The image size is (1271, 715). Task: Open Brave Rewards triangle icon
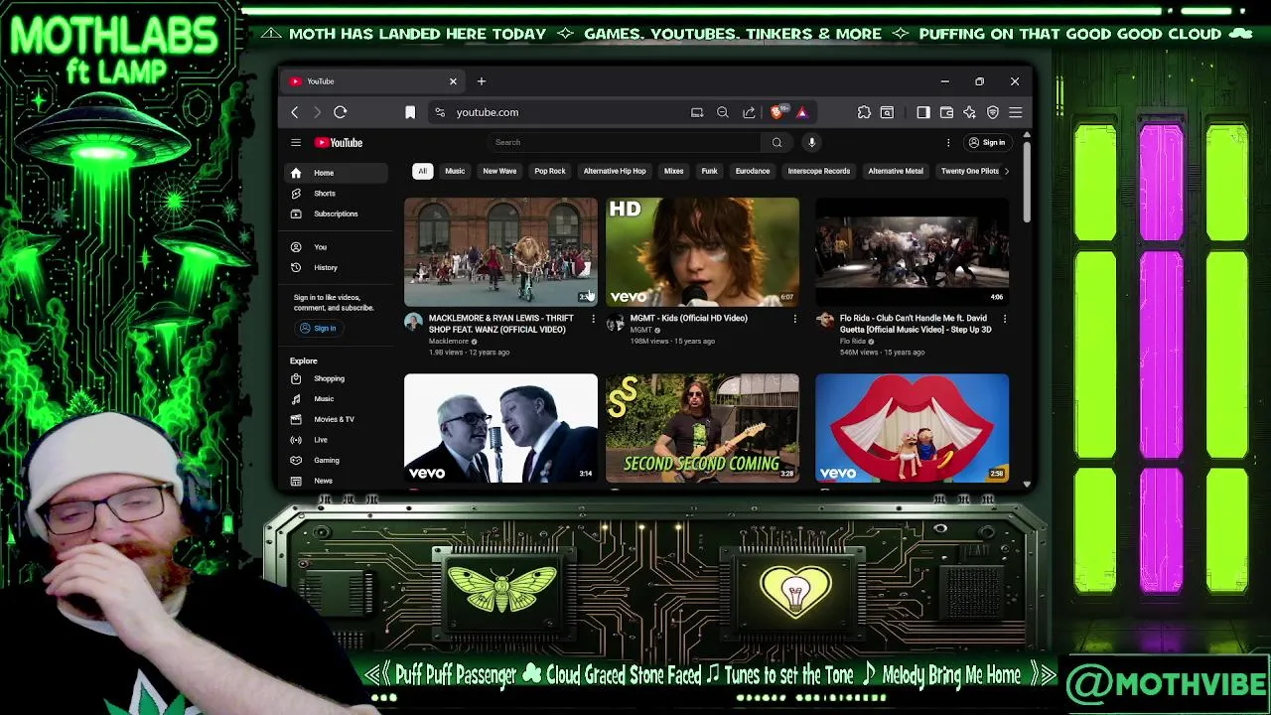click(802, 112)
